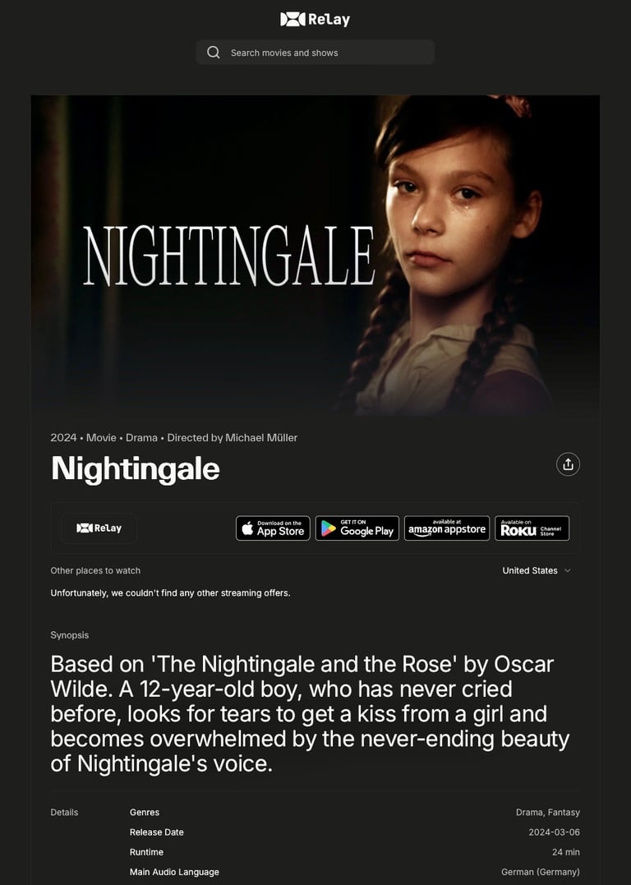Screen dimensions: 631x885
Task: Click the Other places to watch label
Action: pyautogui.click(x=95, y=570)
